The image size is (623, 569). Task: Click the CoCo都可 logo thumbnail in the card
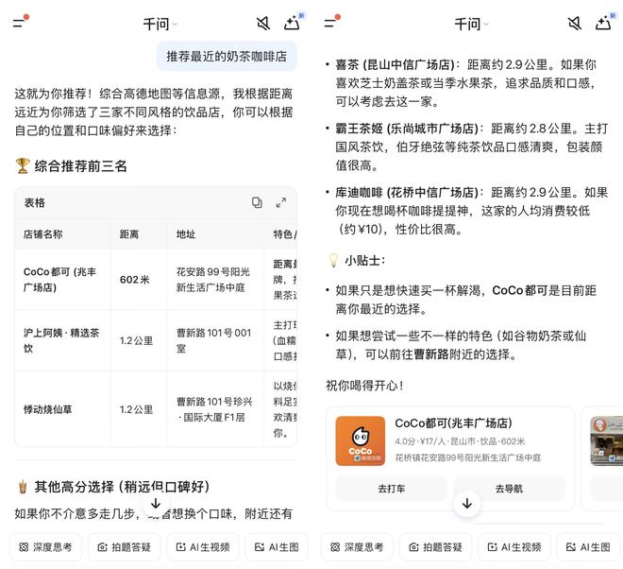(x=360, y=440)
